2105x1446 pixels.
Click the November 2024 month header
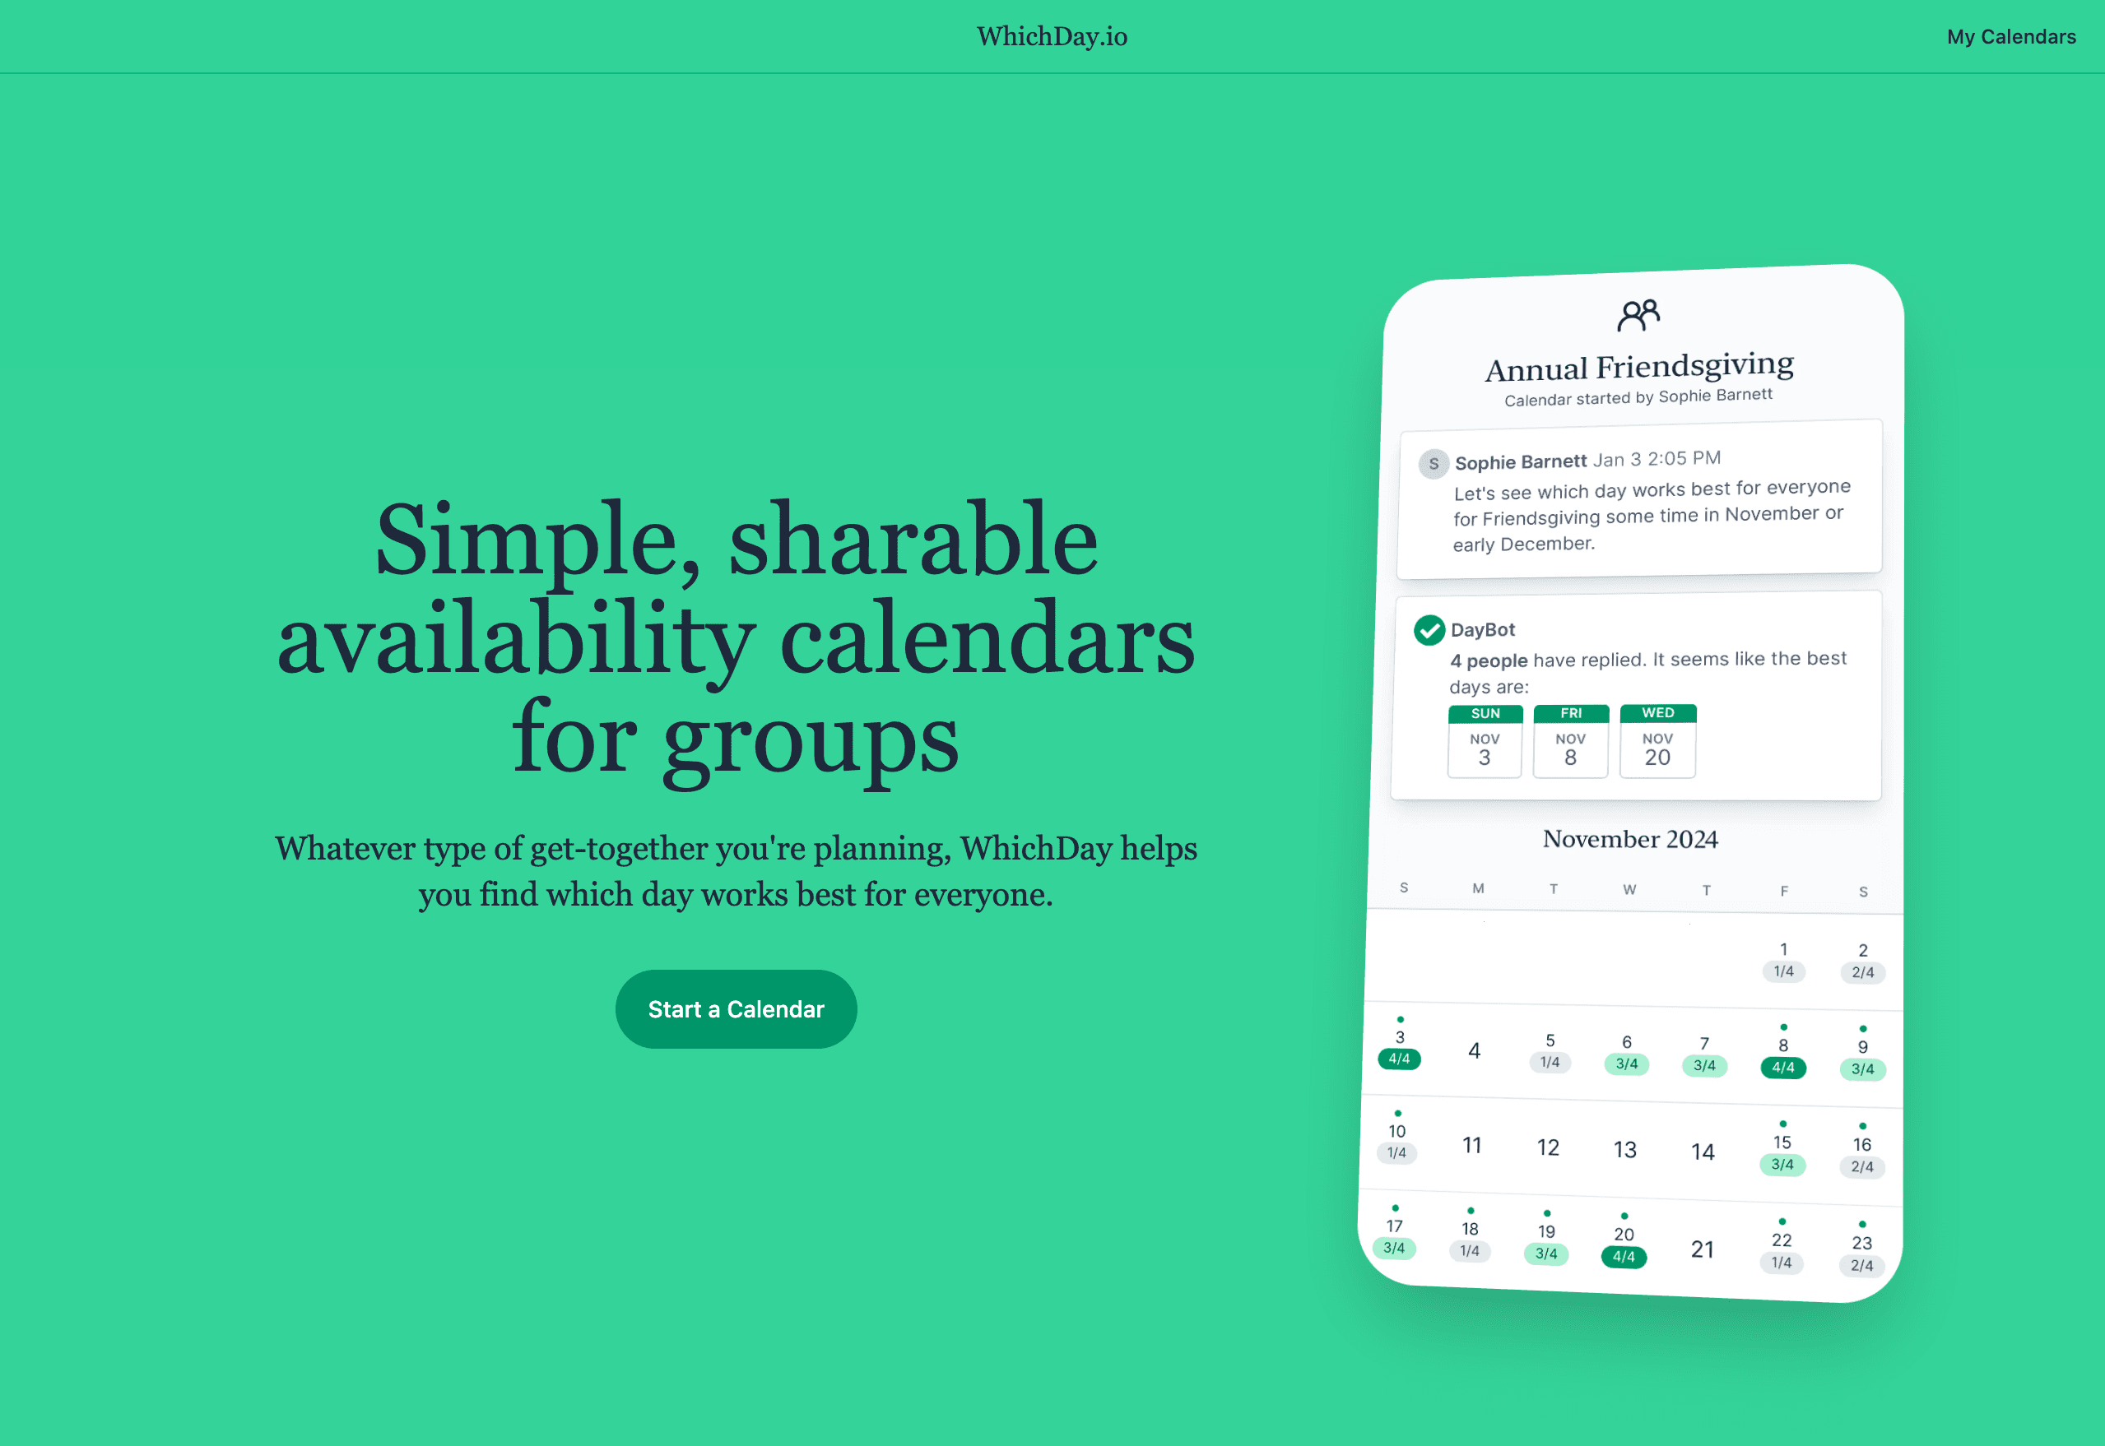[x=1630, y=840]
